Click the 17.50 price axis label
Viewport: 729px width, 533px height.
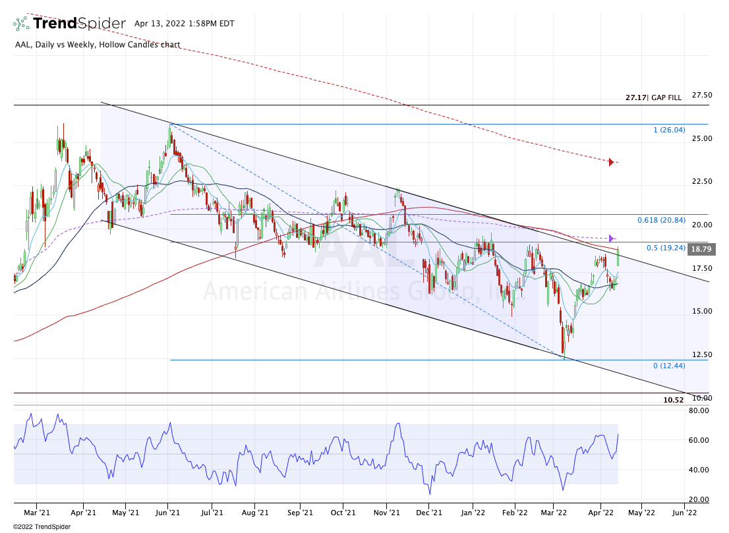click(702, 268)
